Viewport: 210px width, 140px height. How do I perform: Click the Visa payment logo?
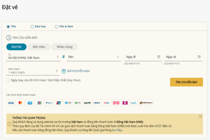click(11, 103)
